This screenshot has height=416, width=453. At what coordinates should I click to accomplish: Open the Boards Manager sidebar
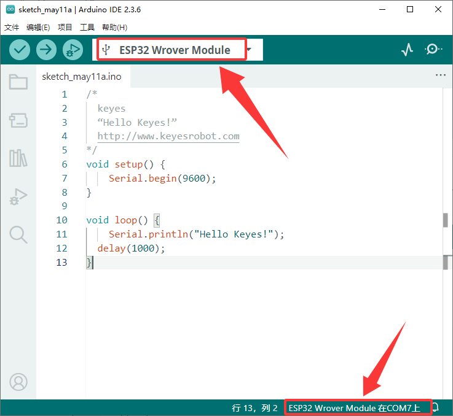coord(18,120)
